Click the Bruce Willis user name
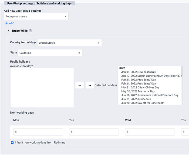Viewport: 189px width, 155px height. [x=20, y=31]
